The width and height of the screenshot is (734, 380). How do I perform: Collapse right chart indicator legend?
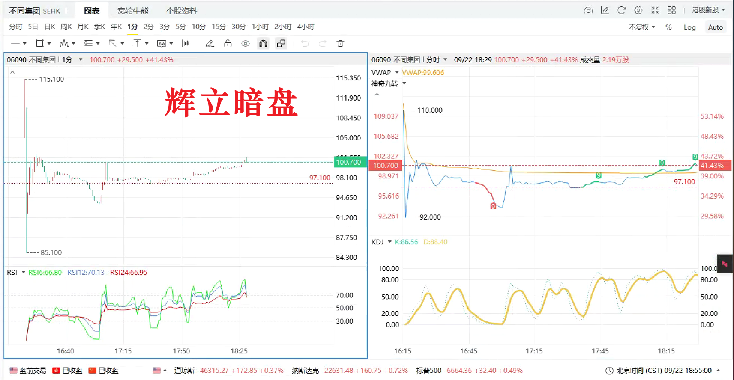[377, 95]
